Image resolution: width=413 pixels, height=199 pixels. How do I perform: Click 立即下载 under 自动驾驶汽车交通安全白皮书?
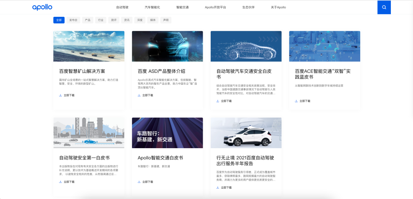coord(226,101)
